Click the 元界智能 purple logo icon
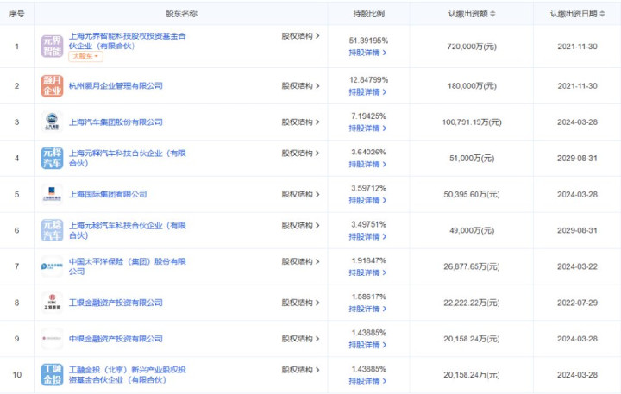The width and height of the screenshot is (621, 394). tap(52, 45)
